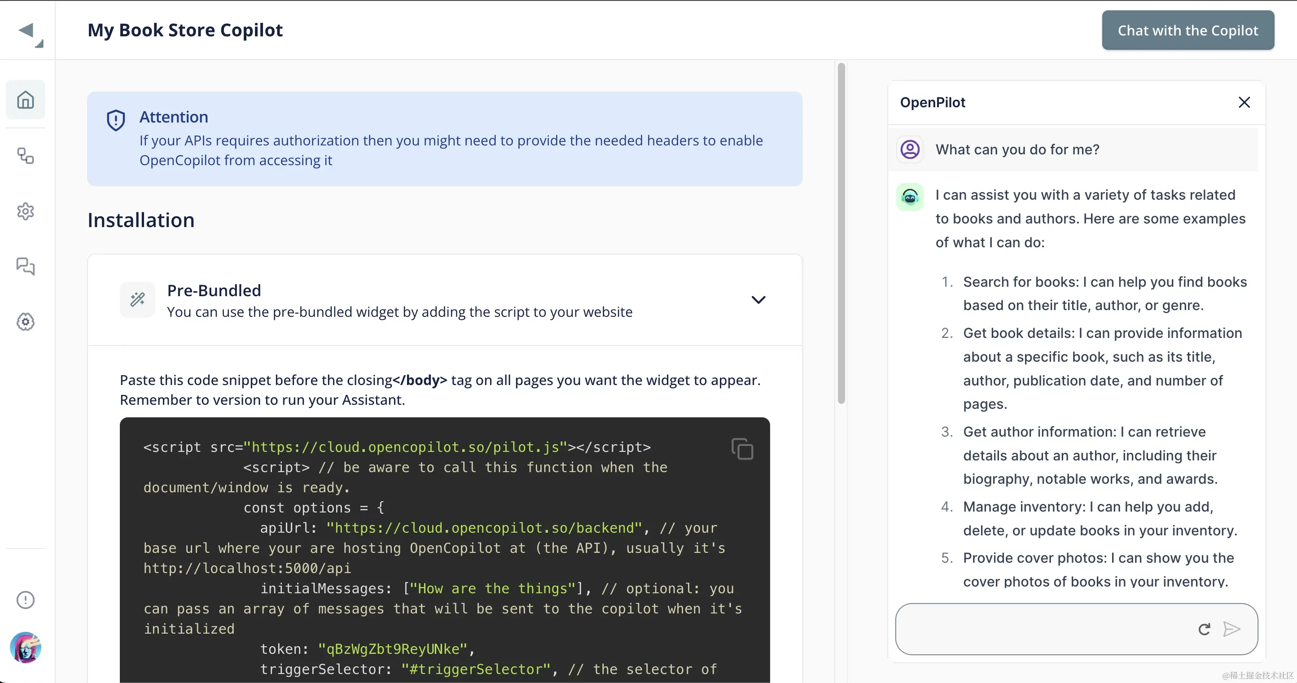The height and width of the screenshot is (683, 1297).
Task: Copy the code snippet using copy icon
Action: pos(742,448)
